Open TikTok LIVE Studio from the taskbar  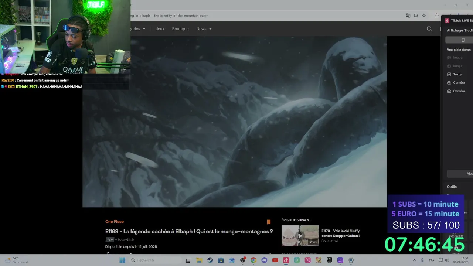coord(286,260)
